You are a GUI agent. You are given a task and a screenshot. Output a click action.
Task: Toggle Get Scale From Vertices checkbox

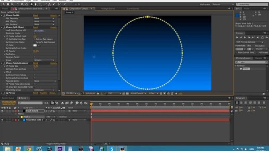(34, 69)
